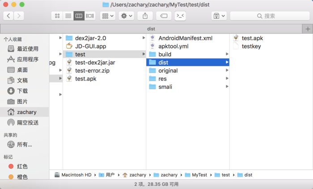Click Macintosh HD in path bar

click(73, 175)
